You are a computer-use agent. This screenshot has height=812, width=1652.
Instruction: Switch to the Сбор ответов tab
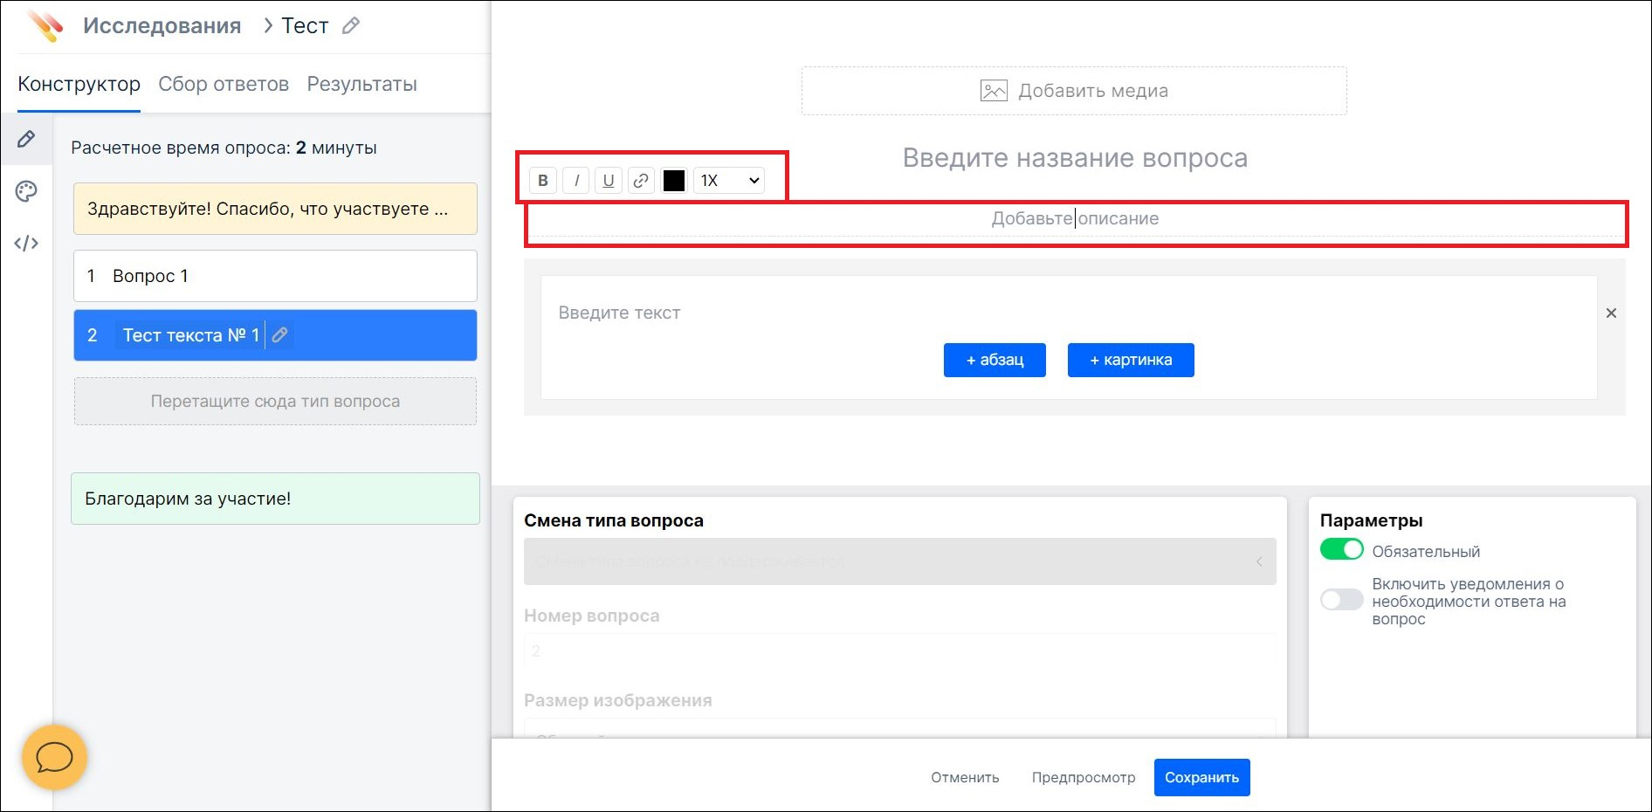224,84
